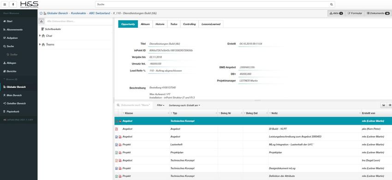The image size is (392, 180).
Task: Select Globaler Bereich in the sidebar
Action: coord(14,87)
